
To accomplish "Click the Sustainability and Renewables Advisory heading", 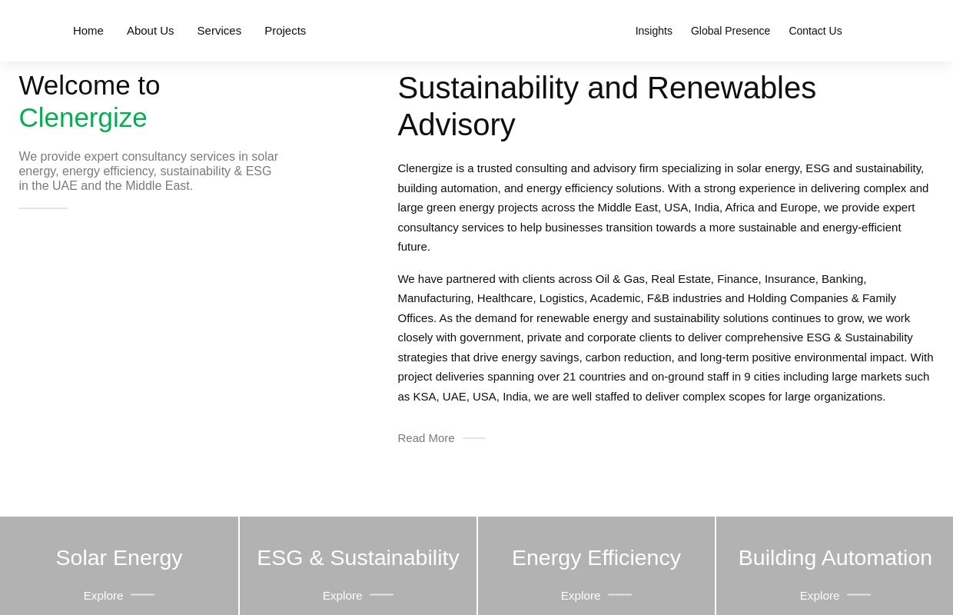I will [606, 106].
